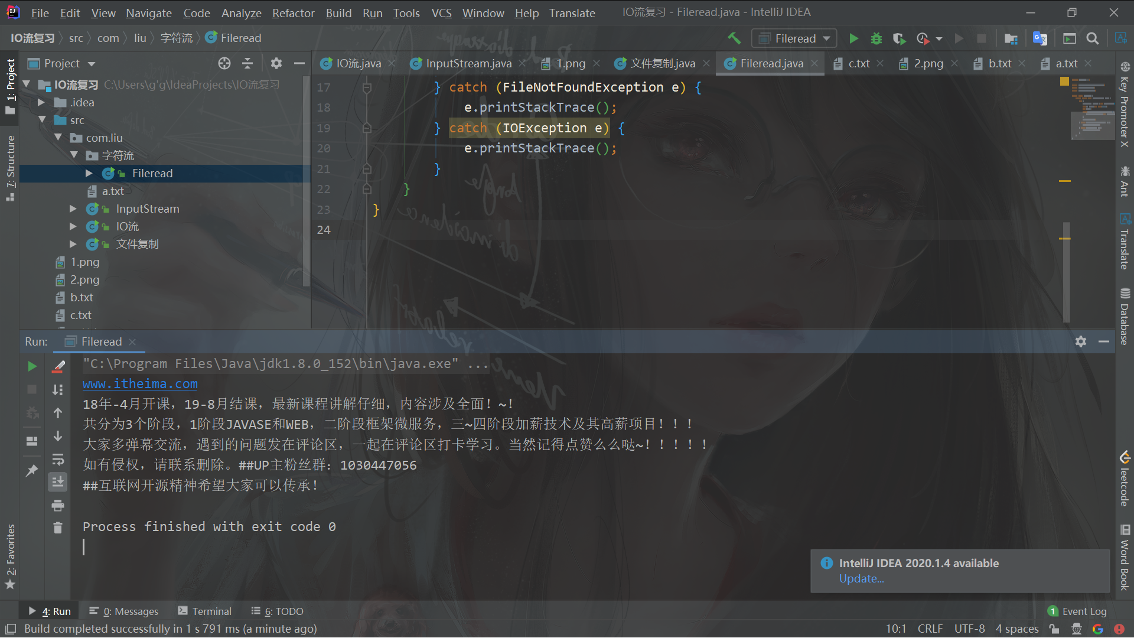1134x638 pixels.
Task: Hide the Run tool window
Action: point(1103,341)
